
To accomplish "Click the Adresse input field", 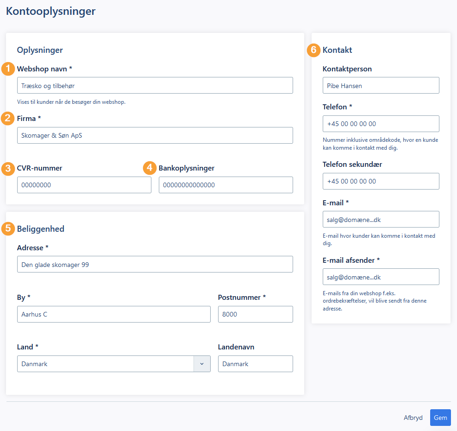I will click(155, 264).
